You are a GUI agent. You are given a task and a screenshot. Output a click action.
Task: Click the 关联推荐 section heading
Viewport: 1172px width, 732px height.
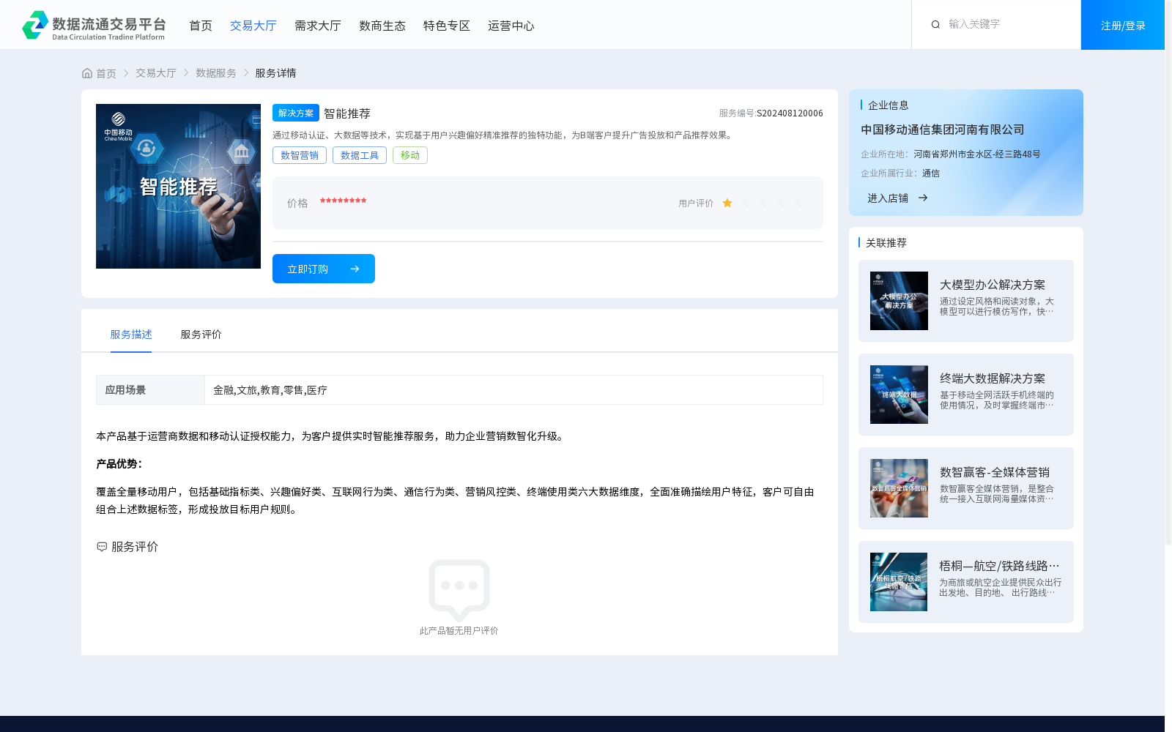(x=886, y=243)
